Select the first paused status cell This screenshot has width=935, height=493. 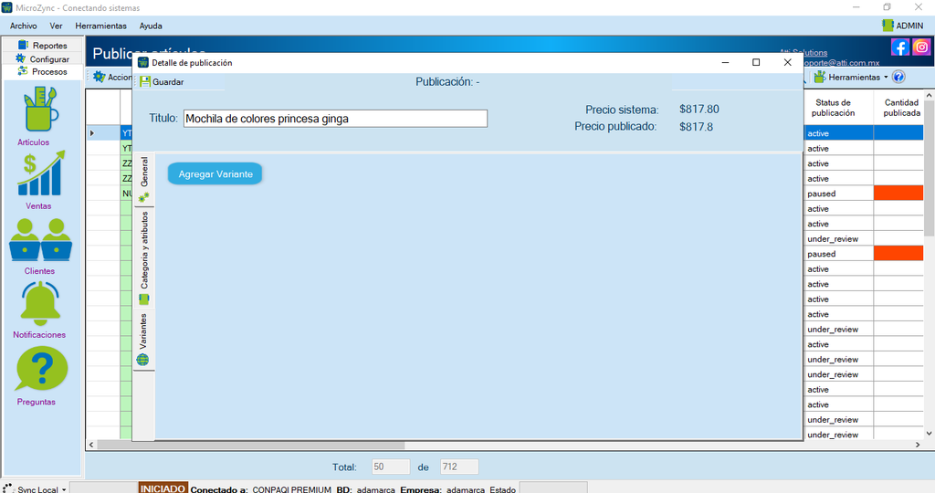(838, 194)
